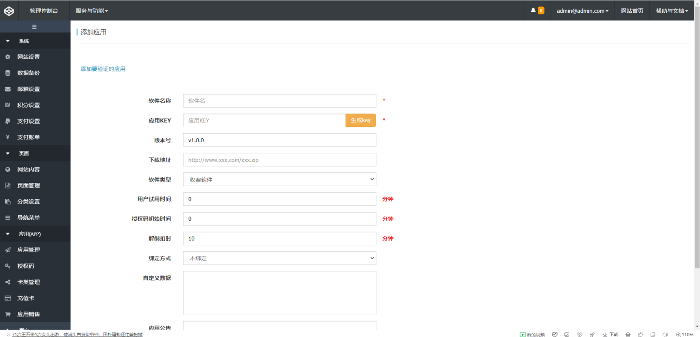Click 网站内容 globe icon in sidebar

8,170
